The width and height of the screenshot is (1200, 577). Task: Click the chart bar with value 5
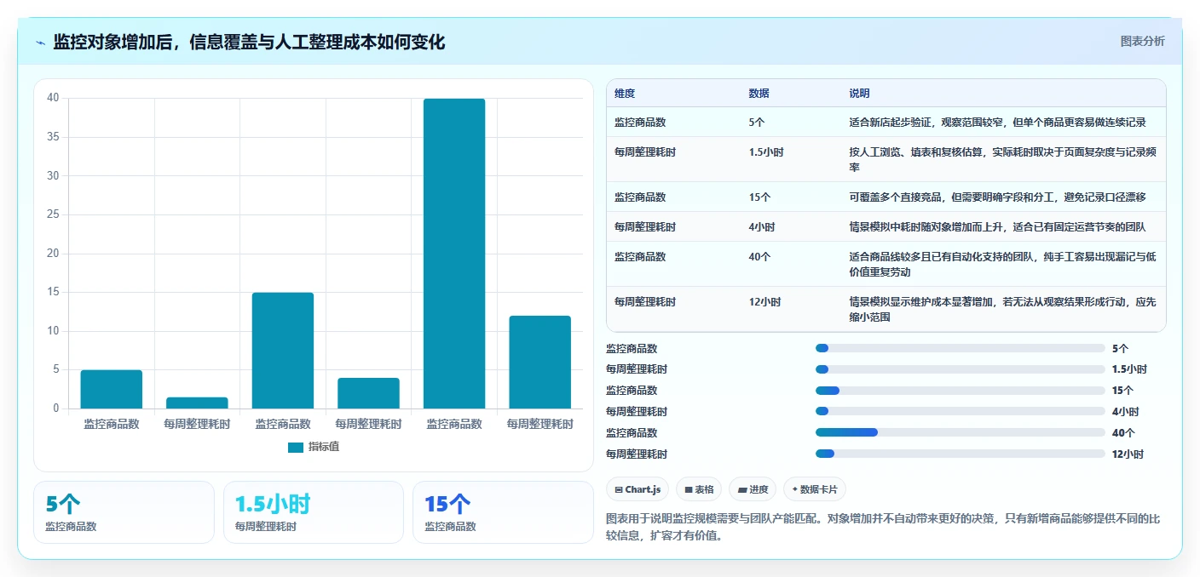(112, 389)
